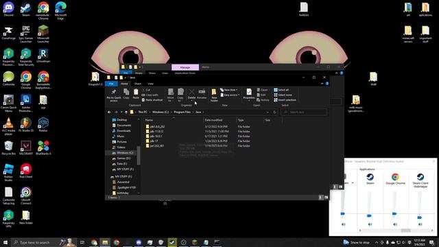
Task: Click Program Files in the breadcrumb
Action: (x=182, y=112)
